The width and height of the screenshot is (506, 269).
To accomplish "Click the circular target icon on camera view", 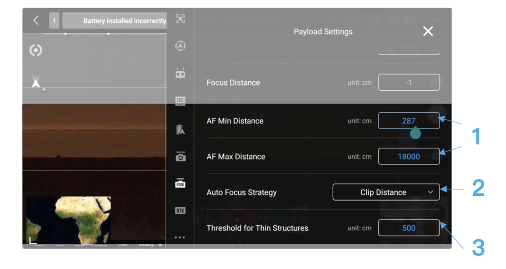I will pos(36,50).
